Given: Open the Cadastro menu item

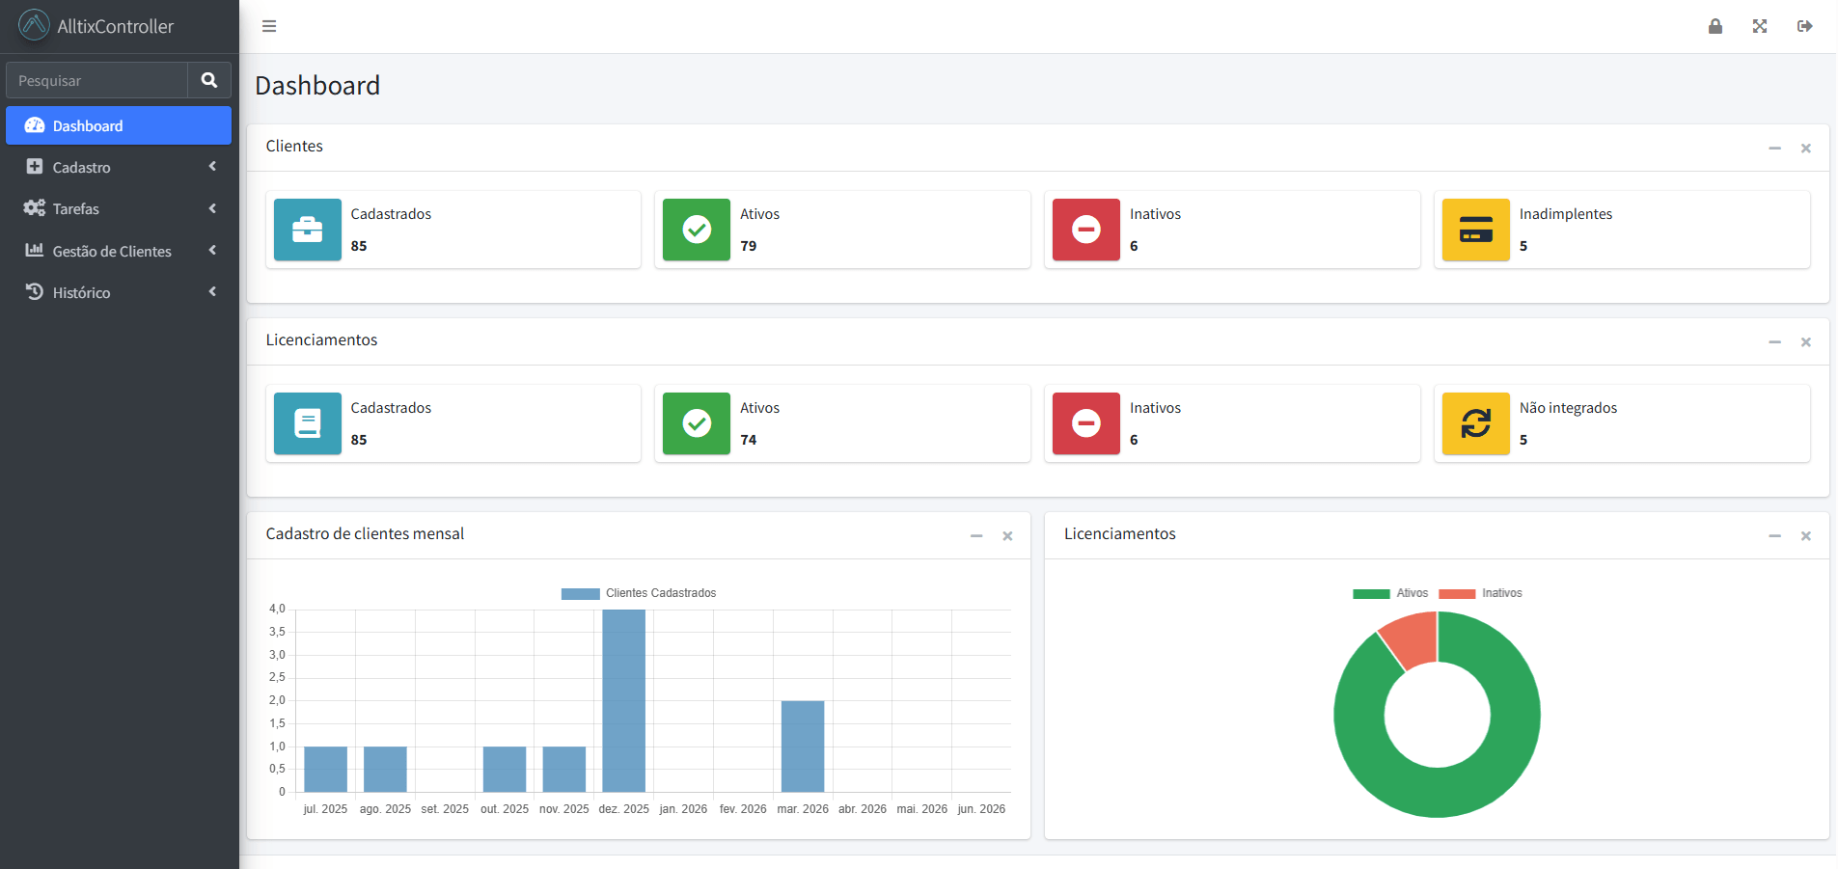Looking at the screenshot, I should point(119,167).
